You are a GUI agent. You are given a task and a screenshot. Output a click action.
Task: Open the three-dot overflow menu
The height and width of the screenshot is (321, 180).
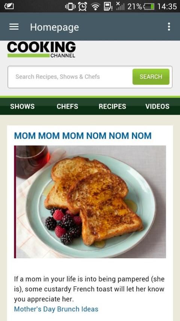(169, 27)
